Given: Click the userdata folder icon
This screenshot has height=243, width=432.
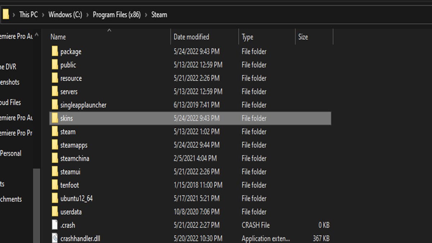Looking at the screenshot, I should (55, 212).
